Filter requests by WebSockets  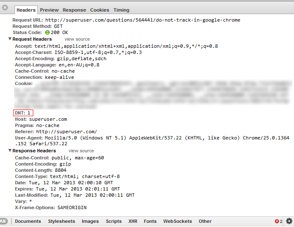click(178, 221)
